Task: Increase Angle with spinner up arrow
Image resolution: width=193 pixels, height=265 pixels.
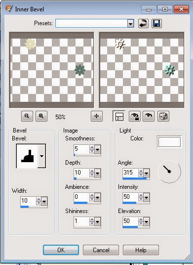Action: 141,171
